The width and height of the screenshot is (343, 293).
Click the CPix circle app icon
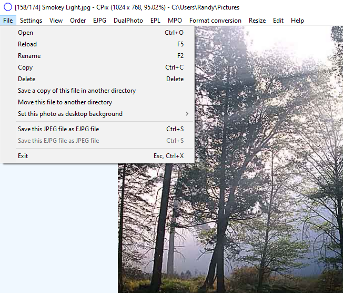click(x=8, y=7)
